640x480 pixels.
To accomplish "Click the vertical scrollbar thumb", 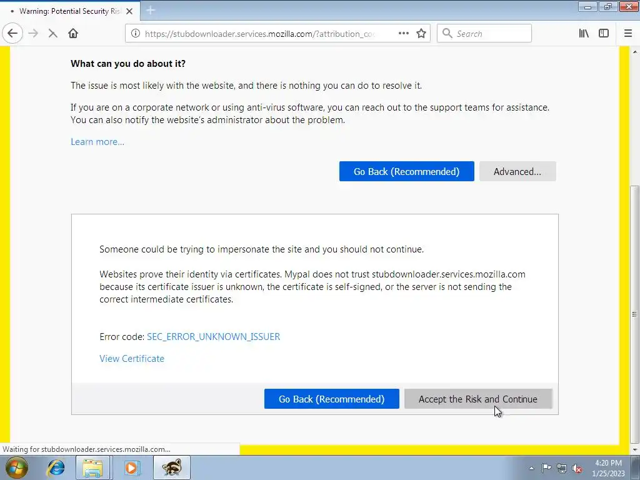I will click(x=635, y=314).
